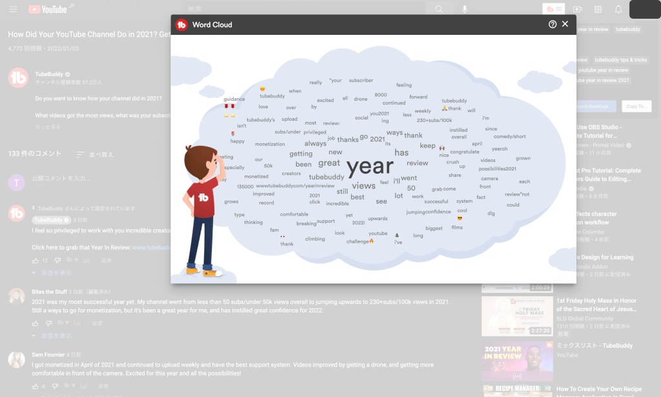Expand description with もっと見る
Image resolution: width=661 pixels, height=397 pixels.
pyautogui.click(x=48, y=127)
